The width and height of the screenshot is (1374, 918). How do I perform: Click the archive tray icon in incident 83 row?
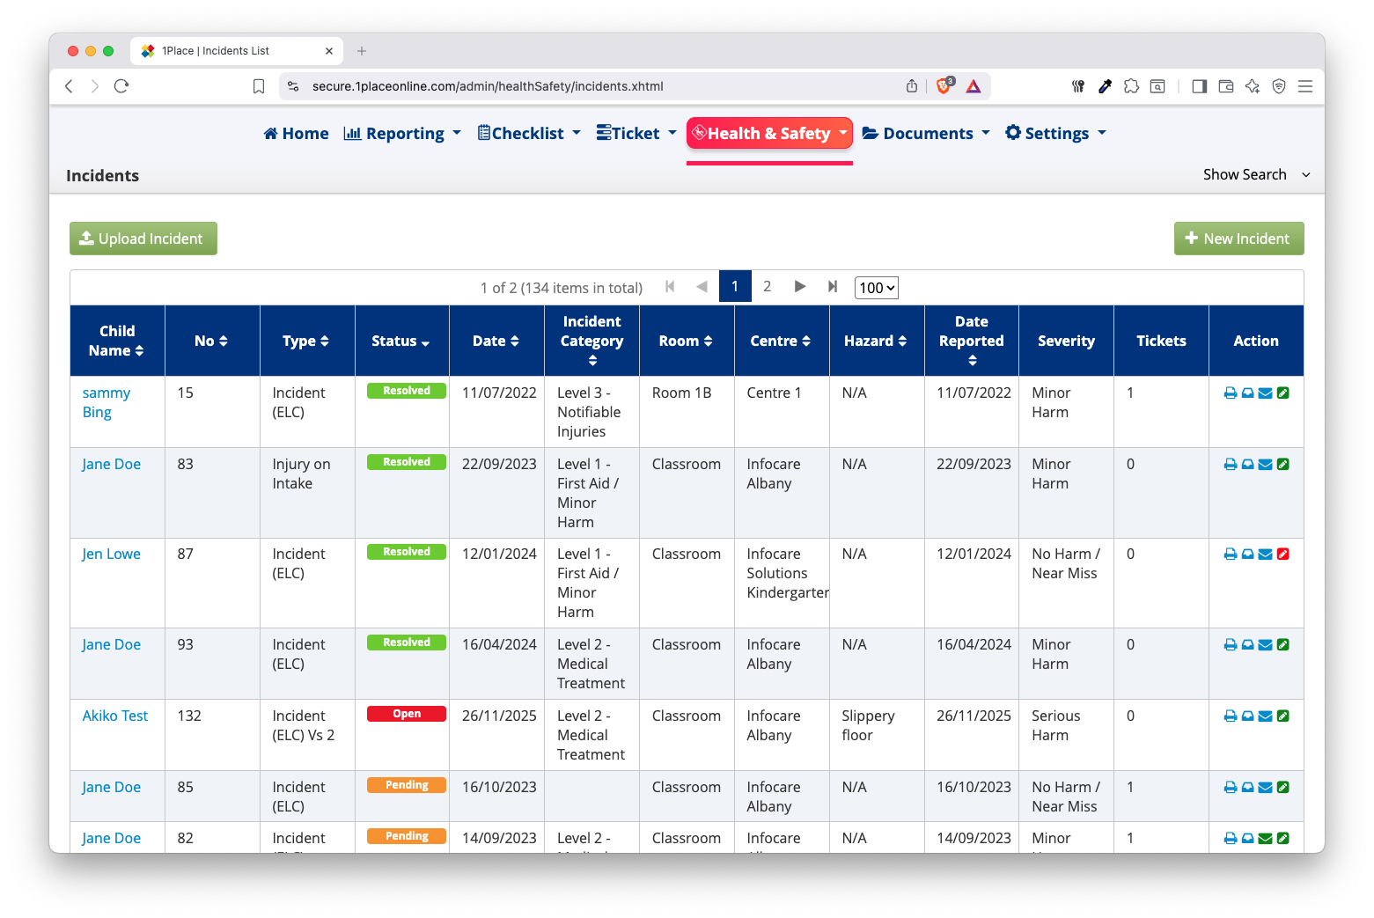(x=1247, y=465)
